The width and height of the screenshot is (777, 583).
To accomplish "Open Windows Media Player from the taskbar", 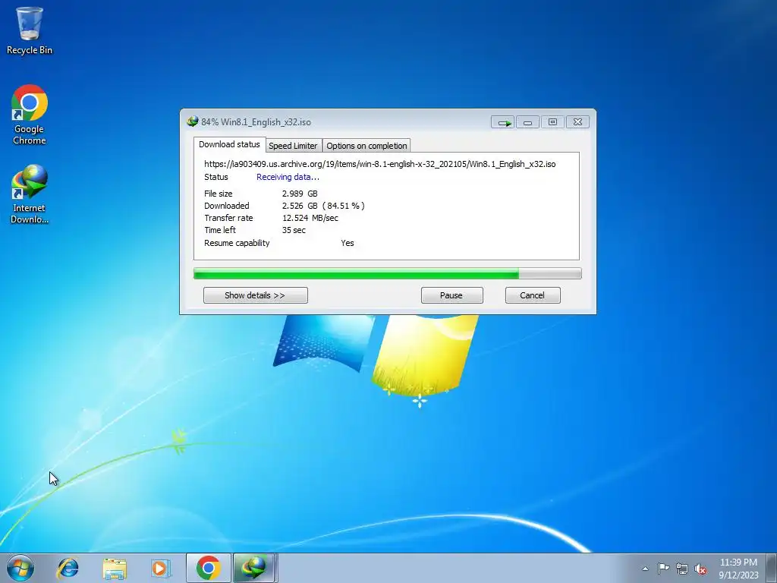I will point(161,568).
